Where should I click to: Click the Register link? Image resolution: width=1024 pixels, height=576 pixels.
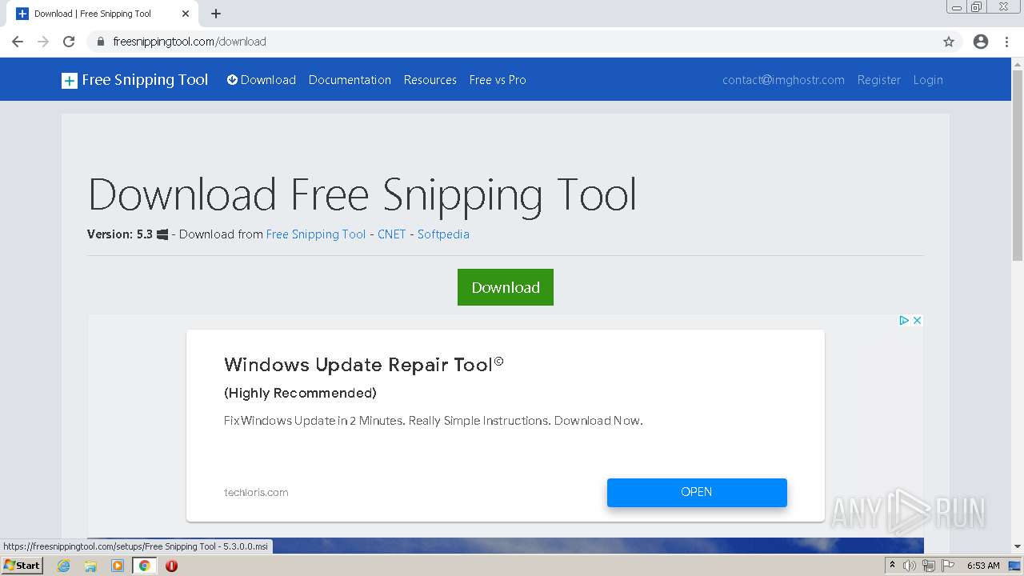878,80
